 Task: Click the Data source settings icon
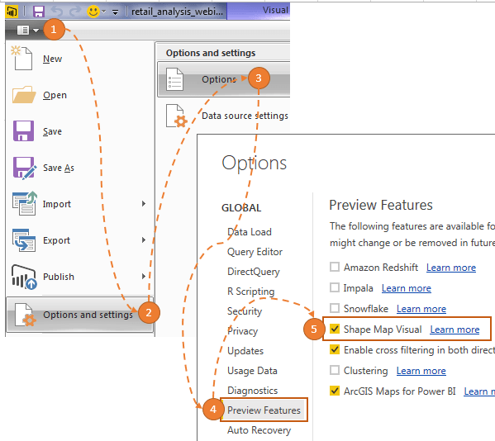(177, 116)
